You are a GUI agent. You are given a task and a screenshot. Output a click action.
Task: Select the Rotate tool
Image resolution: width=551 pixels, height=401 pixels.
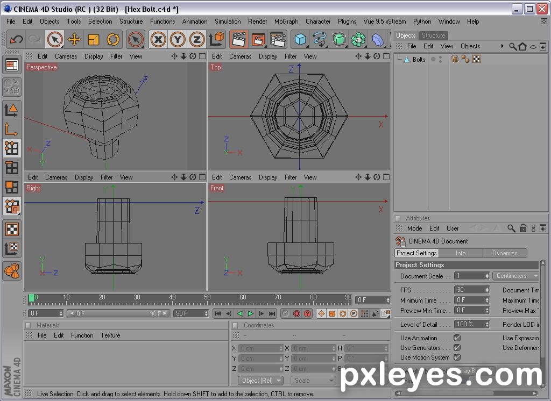[x=113, y=39]
